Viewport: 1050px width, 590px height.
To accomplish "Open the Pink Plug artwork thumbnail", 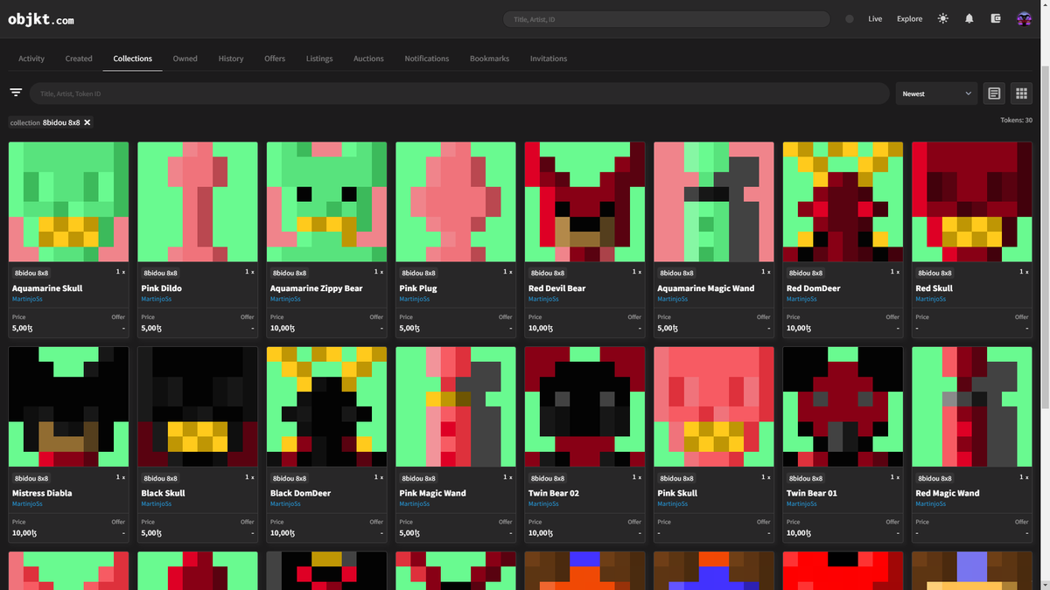I will point(456,202).
